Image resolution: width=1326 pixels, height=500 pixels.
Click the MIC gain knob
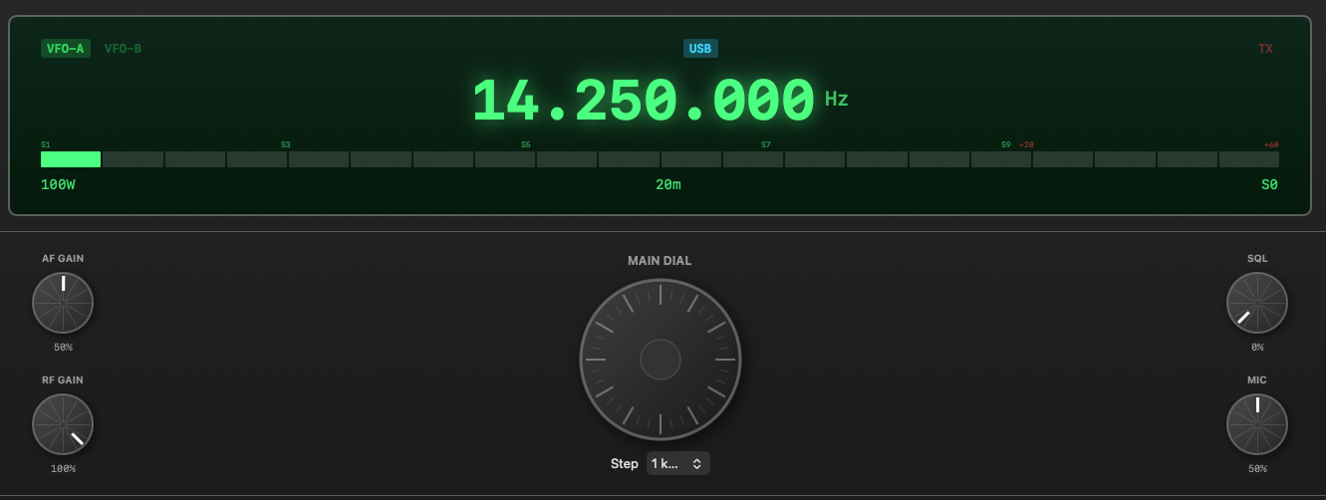coord(1257,424)
